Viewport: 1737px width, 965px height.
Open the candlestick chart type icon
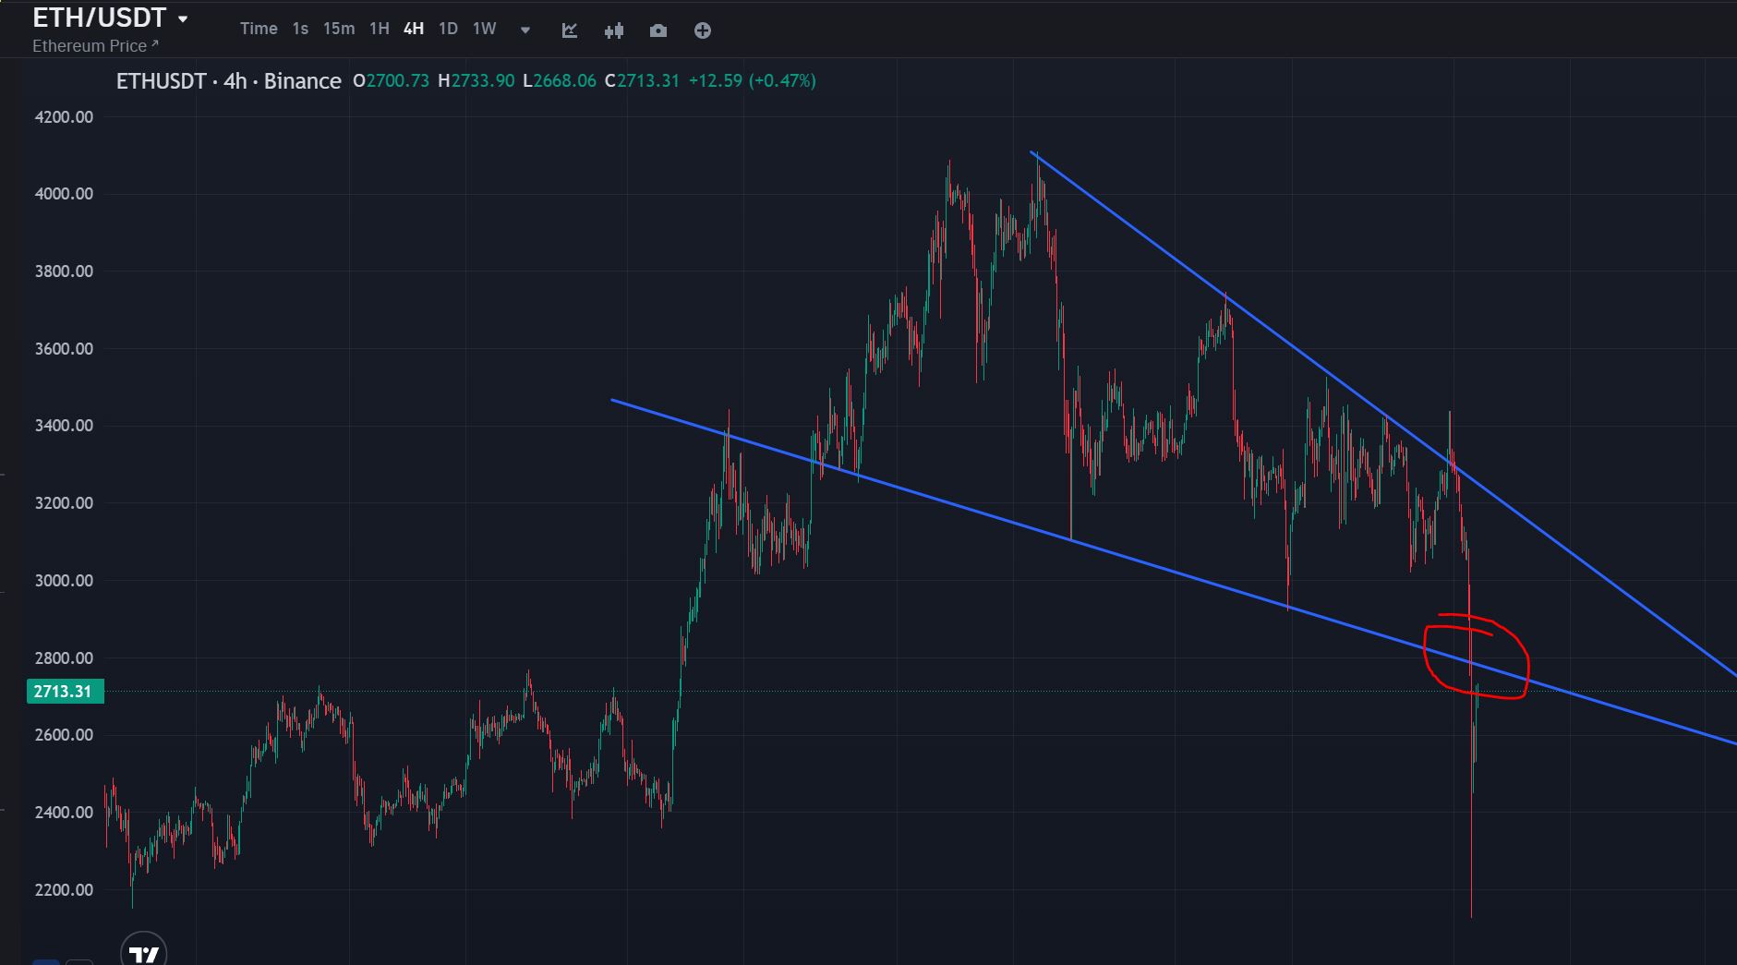614,30
